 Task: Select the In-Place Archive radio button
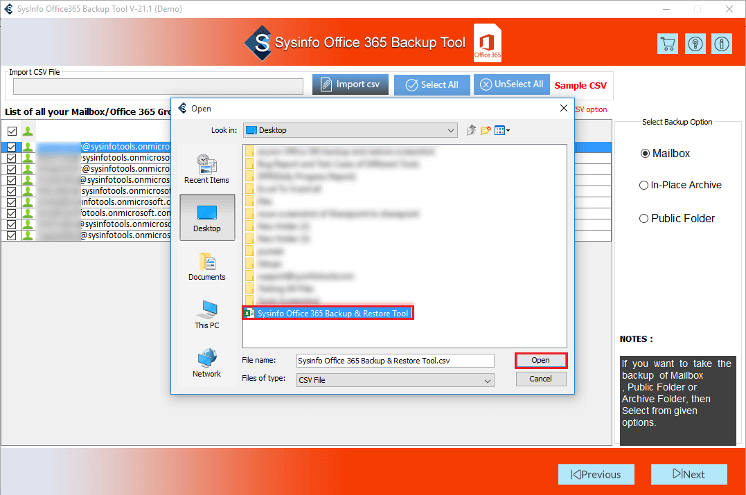tap(643, 186)
